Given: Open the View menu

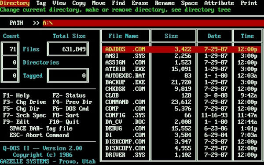Looking at the screenshot, I should (x=59, y=3).
